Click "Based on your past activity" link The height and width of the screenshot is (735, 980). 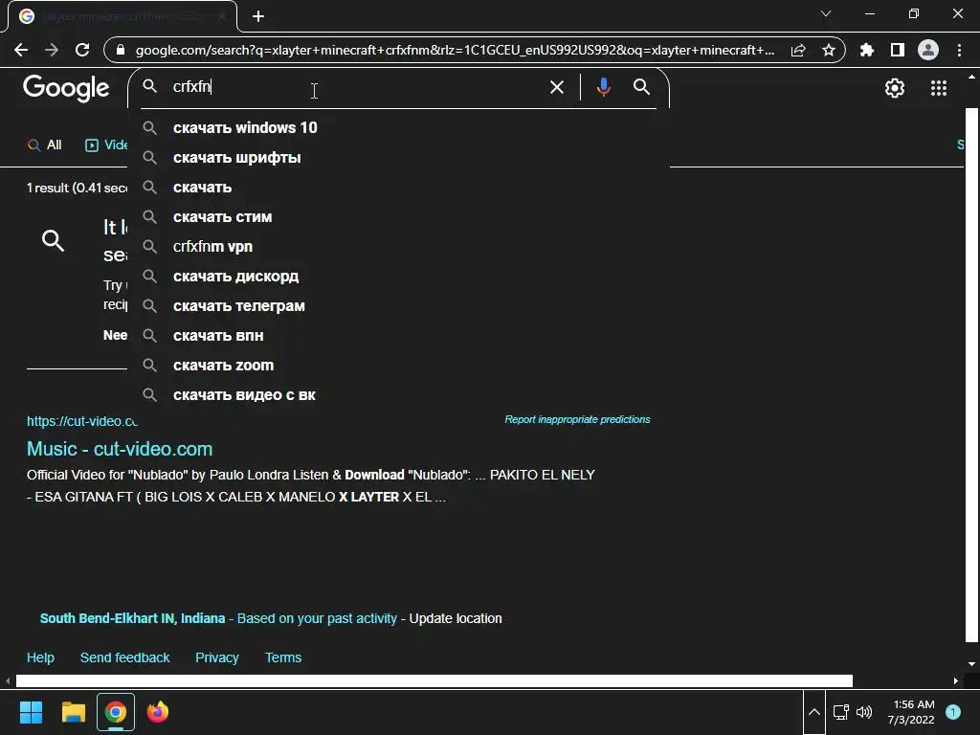click(317, 618)
